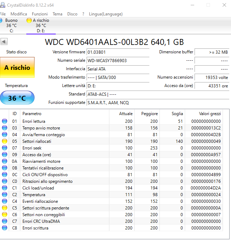The image size is (231, 240).
Task: Click the previous disk arrow button
Action: (4, 41)
